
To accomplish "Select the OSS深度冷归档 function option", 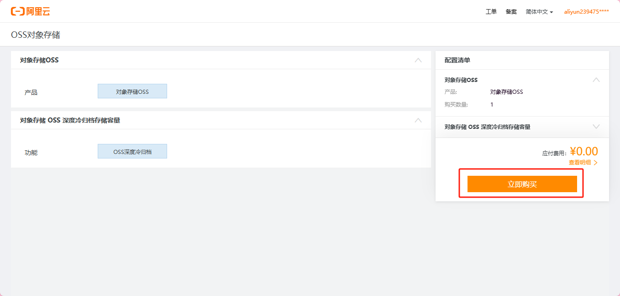I will [x=132, y=151].
